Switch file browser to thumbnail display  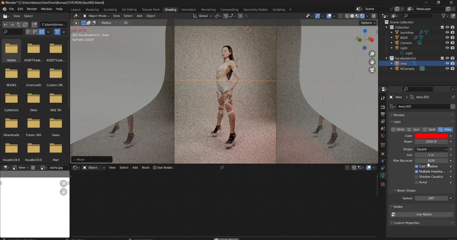point(42,32)
